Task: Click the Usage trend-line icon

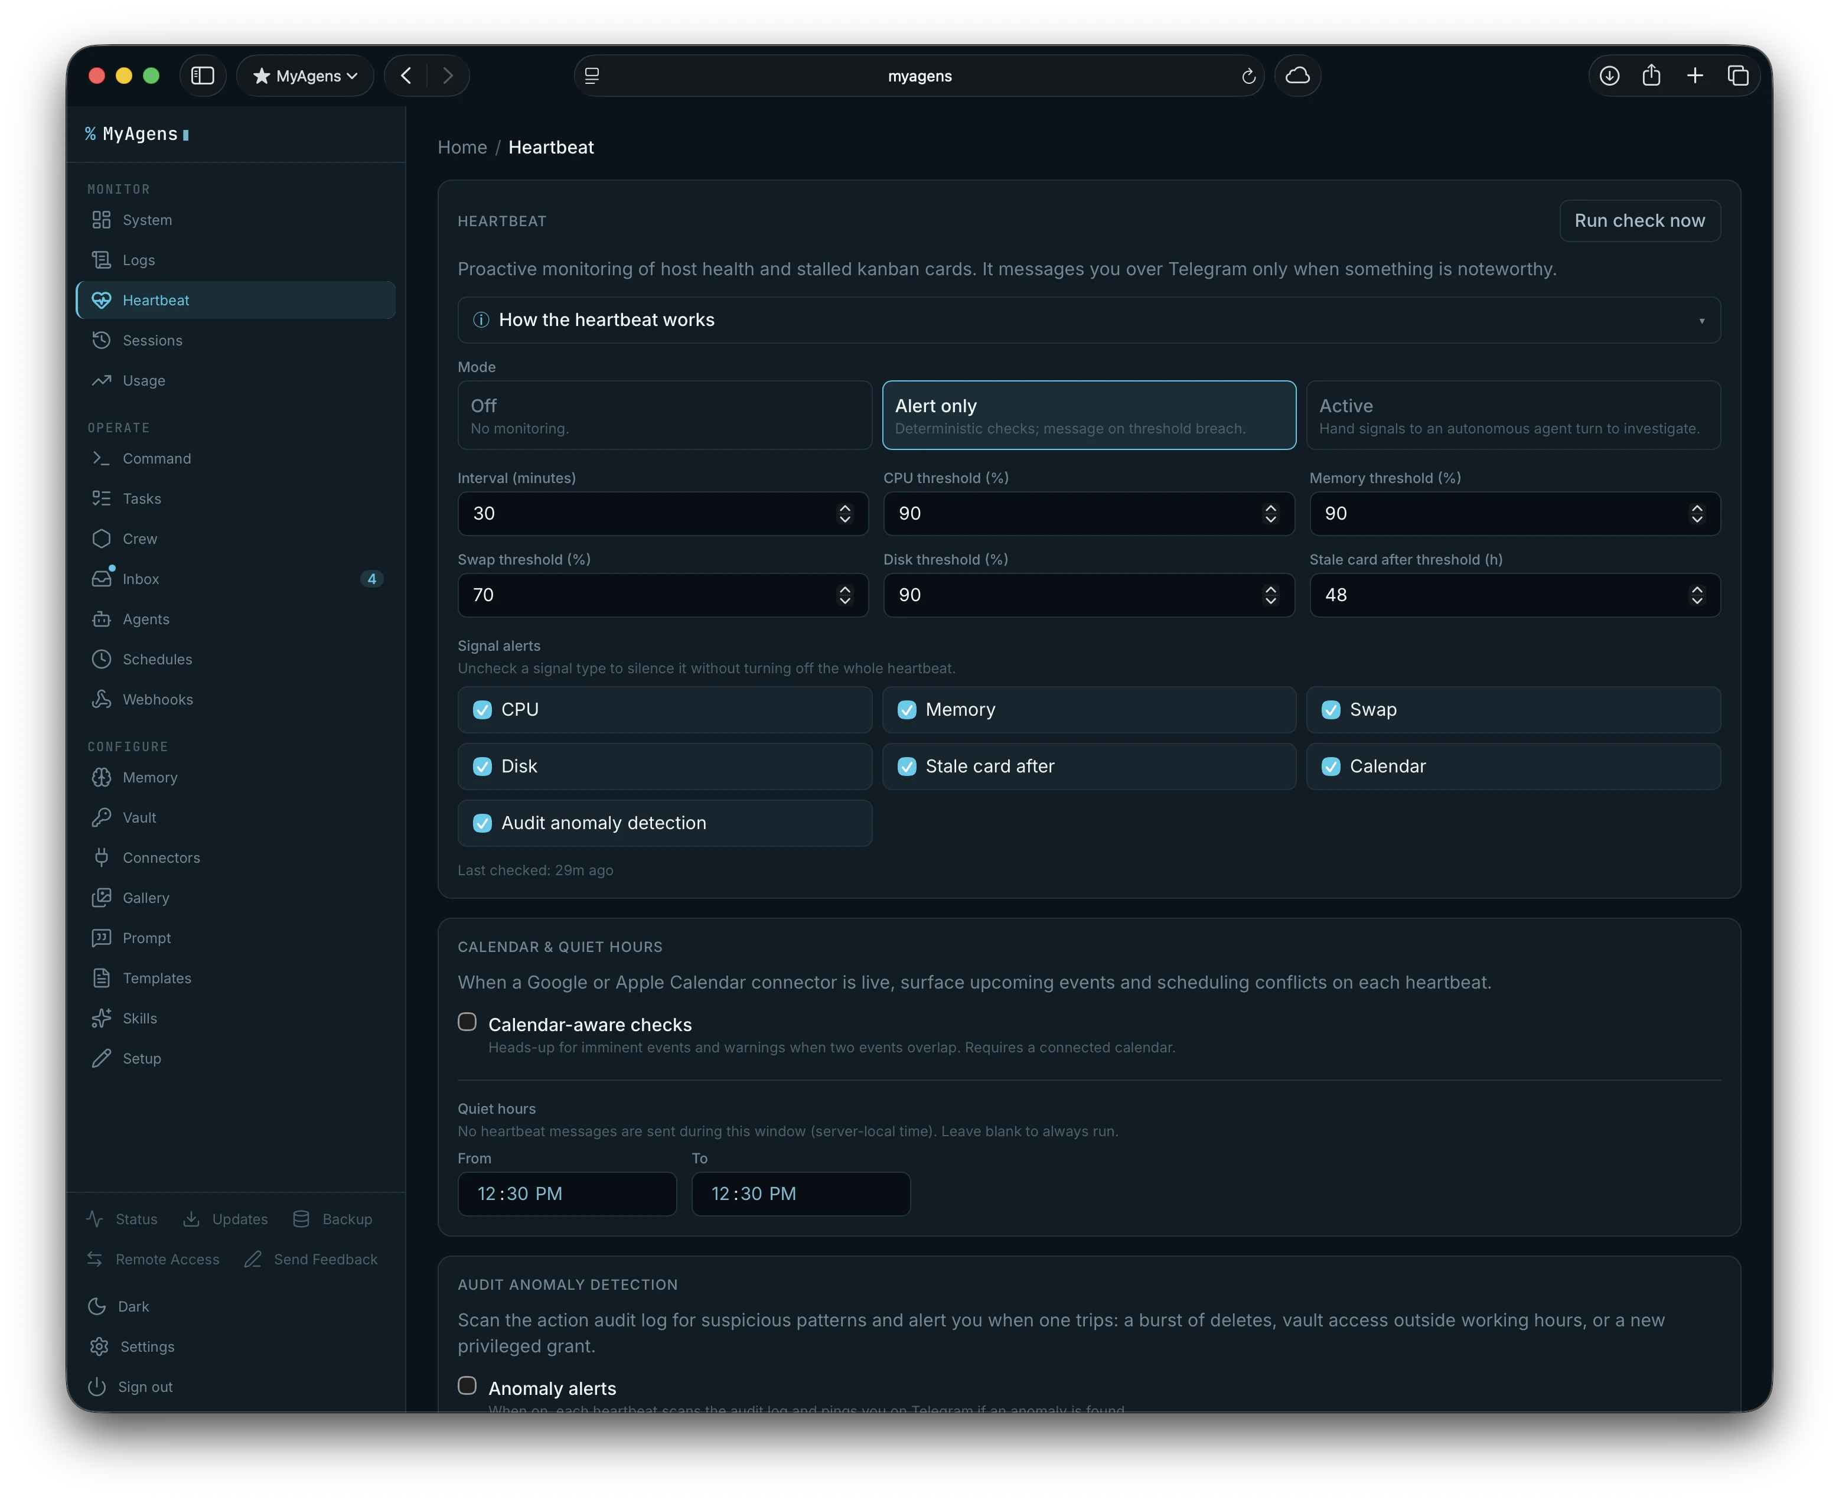Action: pos(101,380)
